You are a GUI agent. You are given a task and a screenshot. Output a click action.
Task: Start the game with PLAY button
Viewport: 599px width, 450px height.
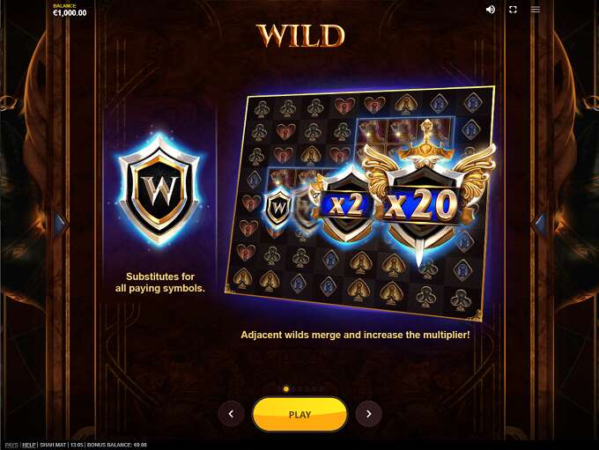pyautogui.click(x=299, y=414)
